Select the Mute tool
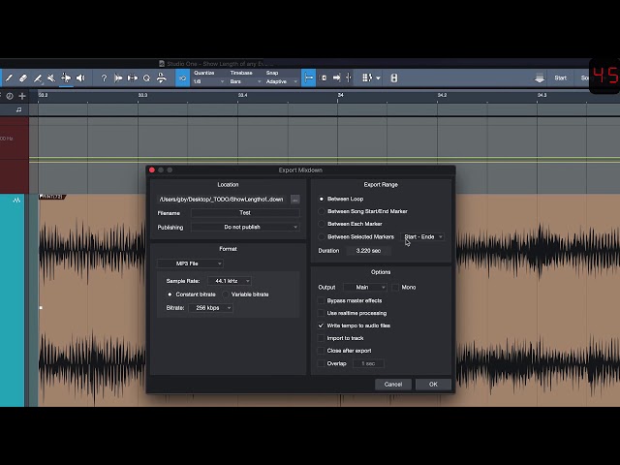This screenshot has width=620, height=465. 51,77
